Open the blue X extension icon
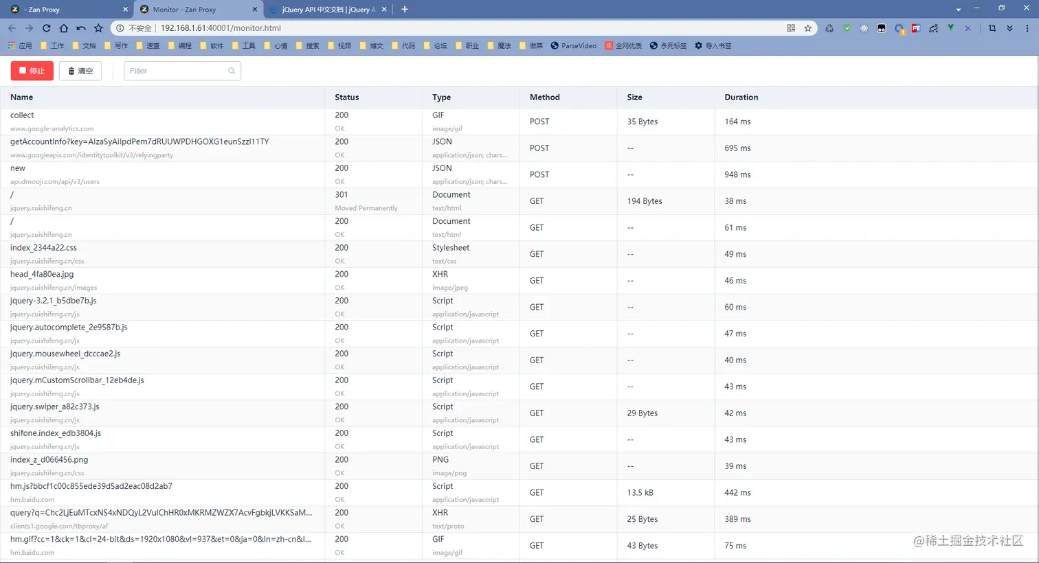1039x563 pixels. tap(968, 28)
